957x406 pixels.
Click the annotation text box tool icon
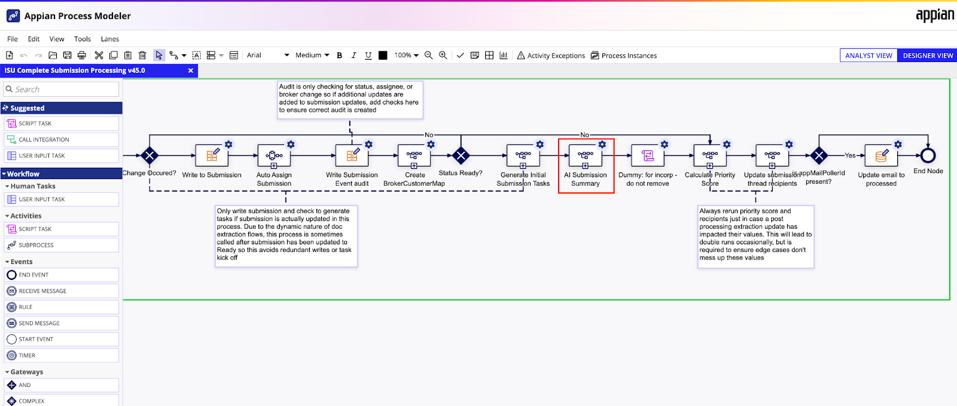click(x=196, y=56)
